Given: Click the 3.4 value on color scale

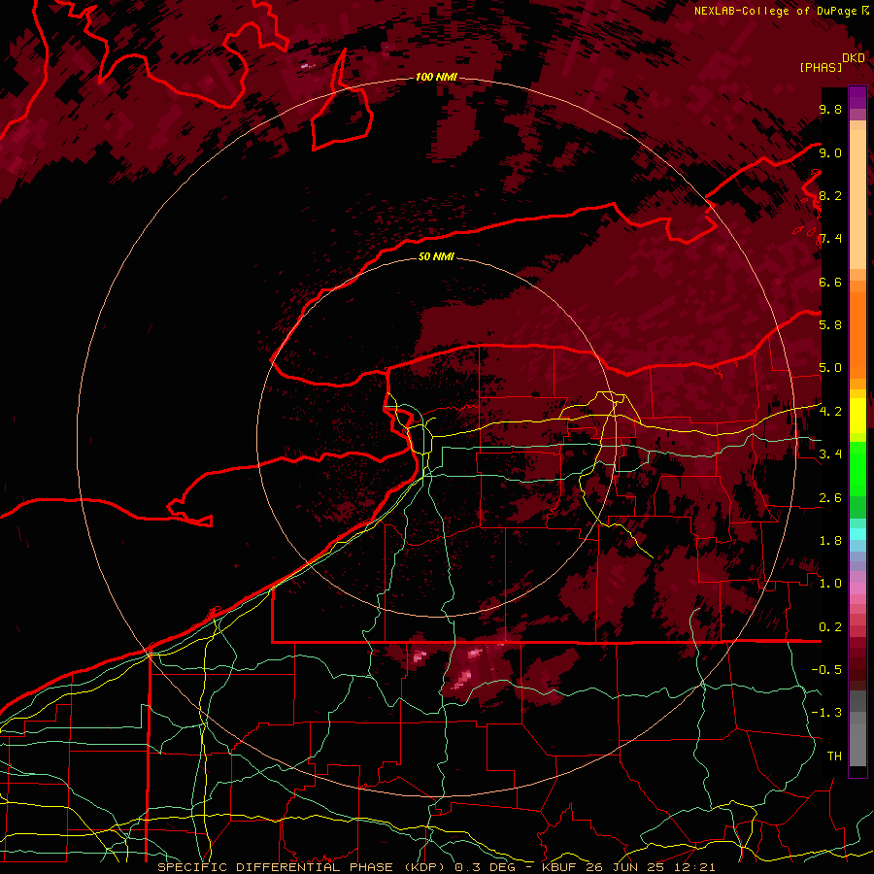Looking at the screenshot, I should point(830,454).
